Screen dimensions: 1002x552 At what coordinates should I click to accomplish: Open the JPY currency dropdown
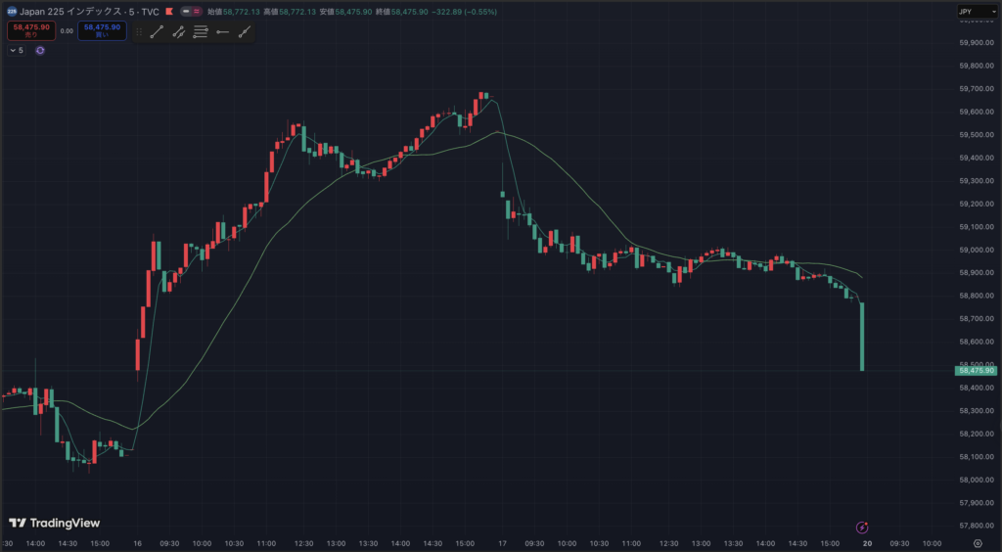[975, 12]
